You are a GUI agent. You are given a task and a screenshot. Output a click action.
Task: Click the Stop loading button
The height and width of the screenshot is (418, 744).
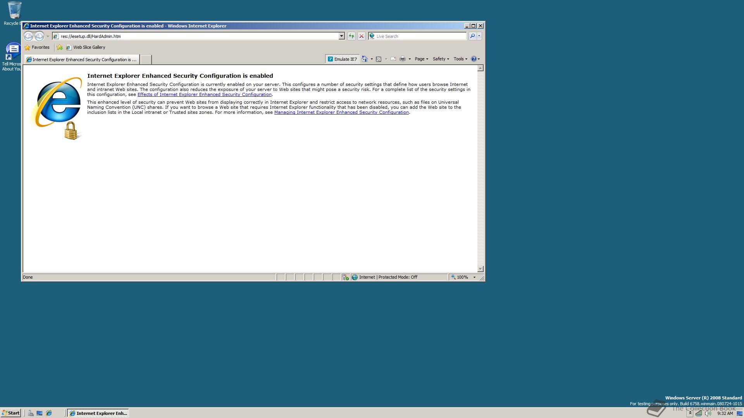pos(362,36)
